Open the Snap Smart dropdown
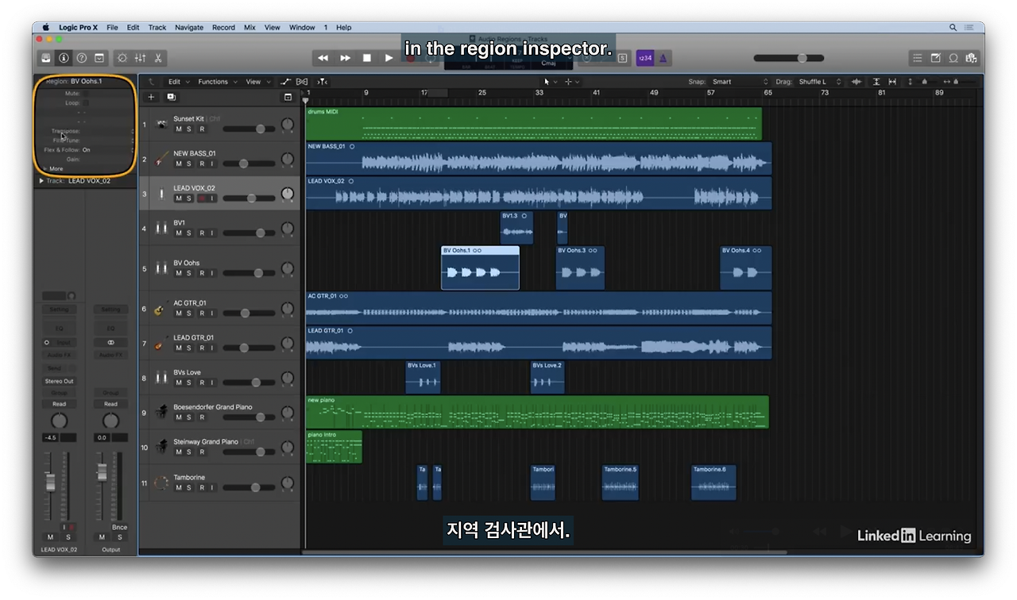 tap(740, 82)
